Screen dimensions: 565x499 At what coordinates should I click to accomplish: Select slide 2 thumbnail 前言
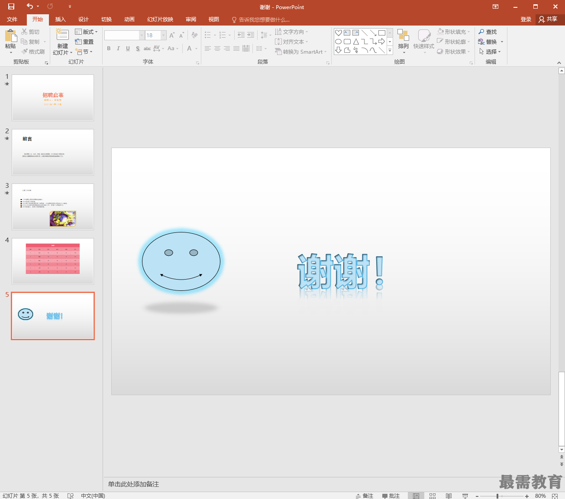coord(53,152)
